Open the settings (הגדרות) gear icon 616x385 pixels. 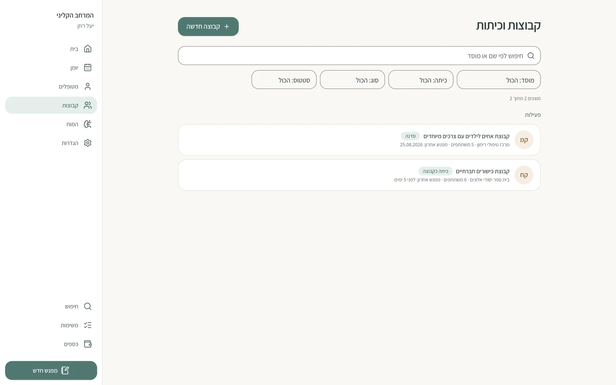tap(88, 143)
